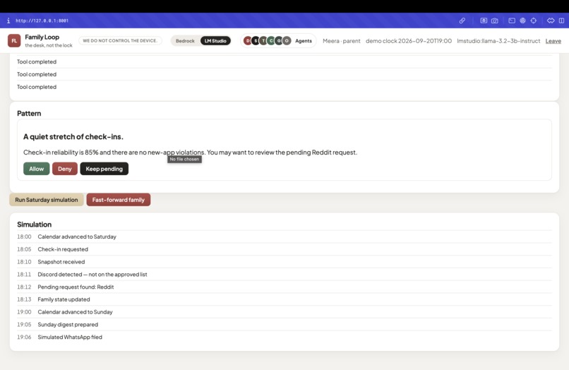The width and height of the screenshot is (569, 370).
Task: Click the check-in reliability 85% sentence
Action: pyautogui.click(x=190, y=153)
